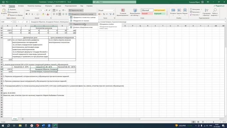Increase indent icon in alignment group
The image size is (227, 128).
pyautogui.click(x=66, y=14)
